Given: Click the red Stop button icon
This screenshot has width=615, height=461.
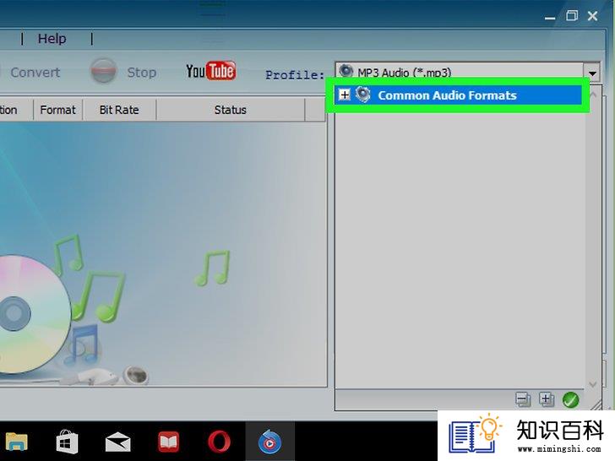Looking at the screenshot, I should pyautogui.click(x=103, y=71).
